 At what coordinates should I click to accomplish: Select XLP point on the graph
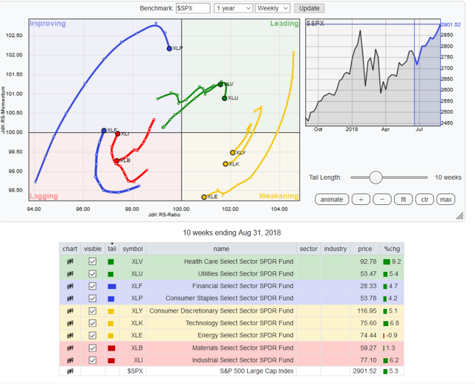[169, 48]
